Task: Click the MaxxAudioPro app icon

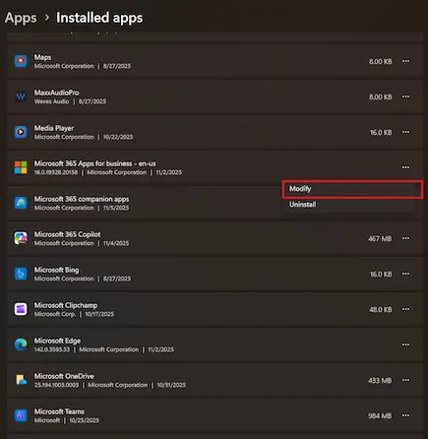Action: point(21,96)
